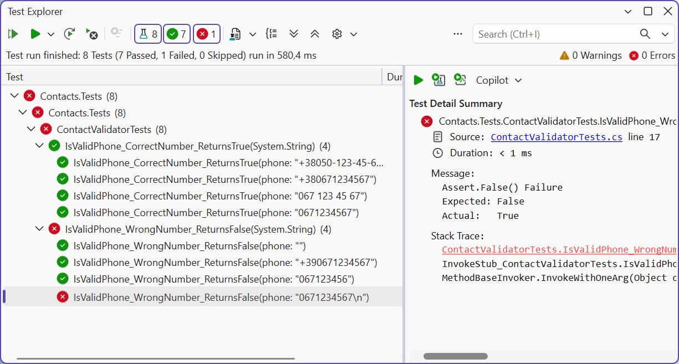The height and width of the screenshot is (364, 679).
Task: Click the failed icon in Test Detail Summary
Action: coord(427,121)
